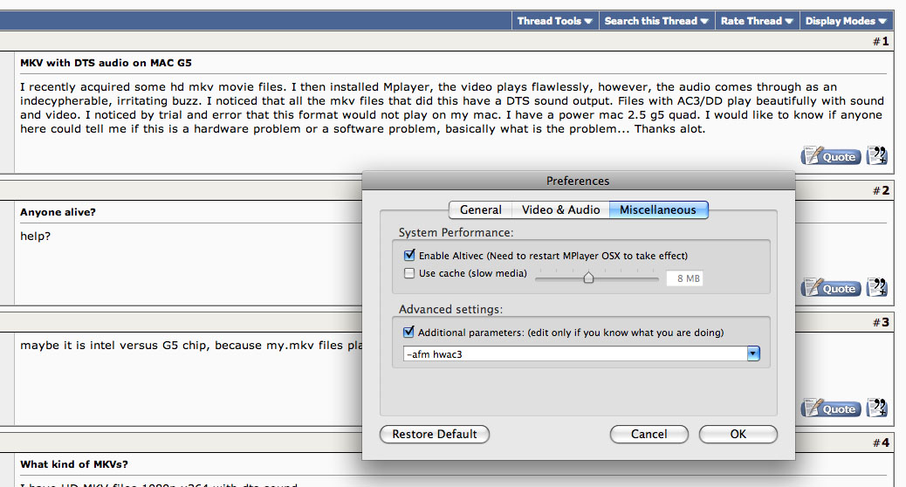Open post #1 permalink number
This screenshot has width=906, height=487.
pyautogui.click(x=885, y=42)
